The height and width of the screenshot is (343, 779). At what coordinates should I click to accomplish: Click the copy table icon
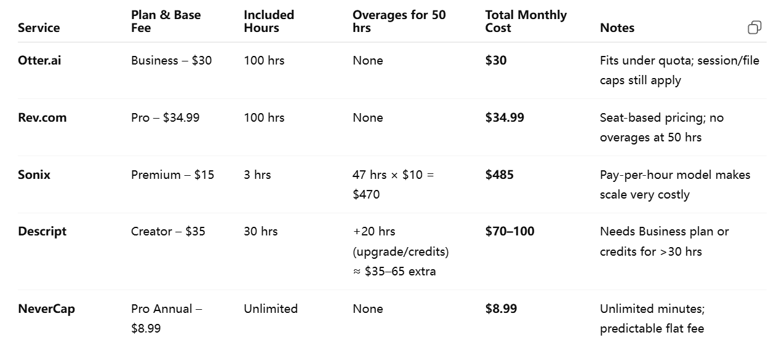[754, 28]
